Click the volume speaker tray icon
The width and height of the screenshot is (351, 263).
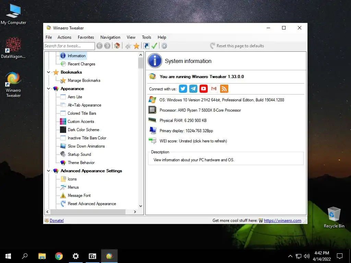[x=307, y=256]
